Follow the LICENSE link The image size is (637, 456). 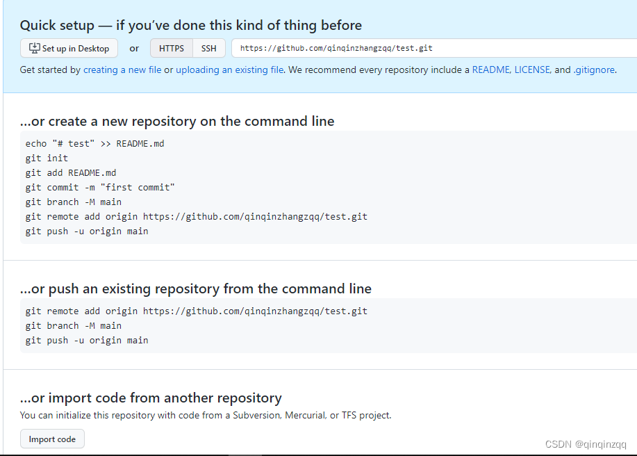(532, 70)
